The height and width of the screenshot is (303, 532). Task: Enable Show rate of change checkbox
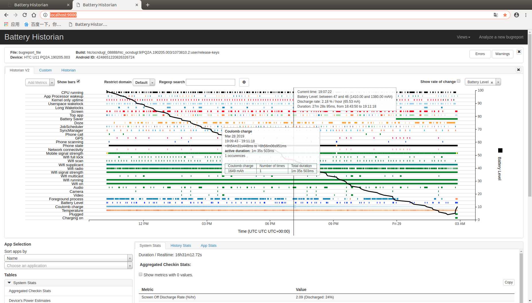point(459,81)
